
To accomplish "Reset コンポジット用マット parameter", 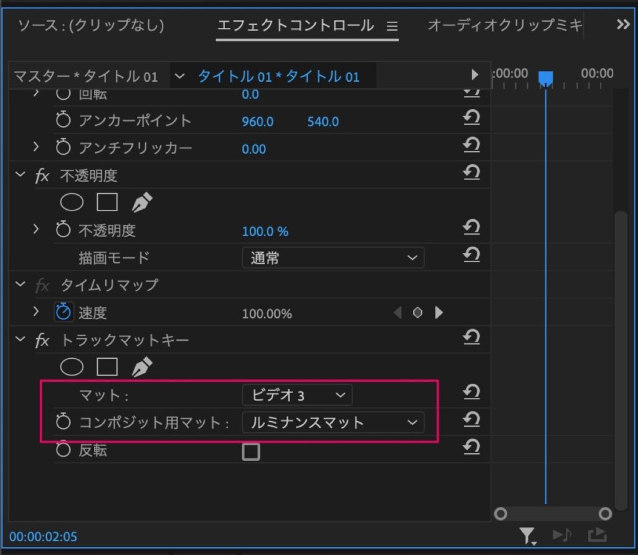I will coord(472,419).
